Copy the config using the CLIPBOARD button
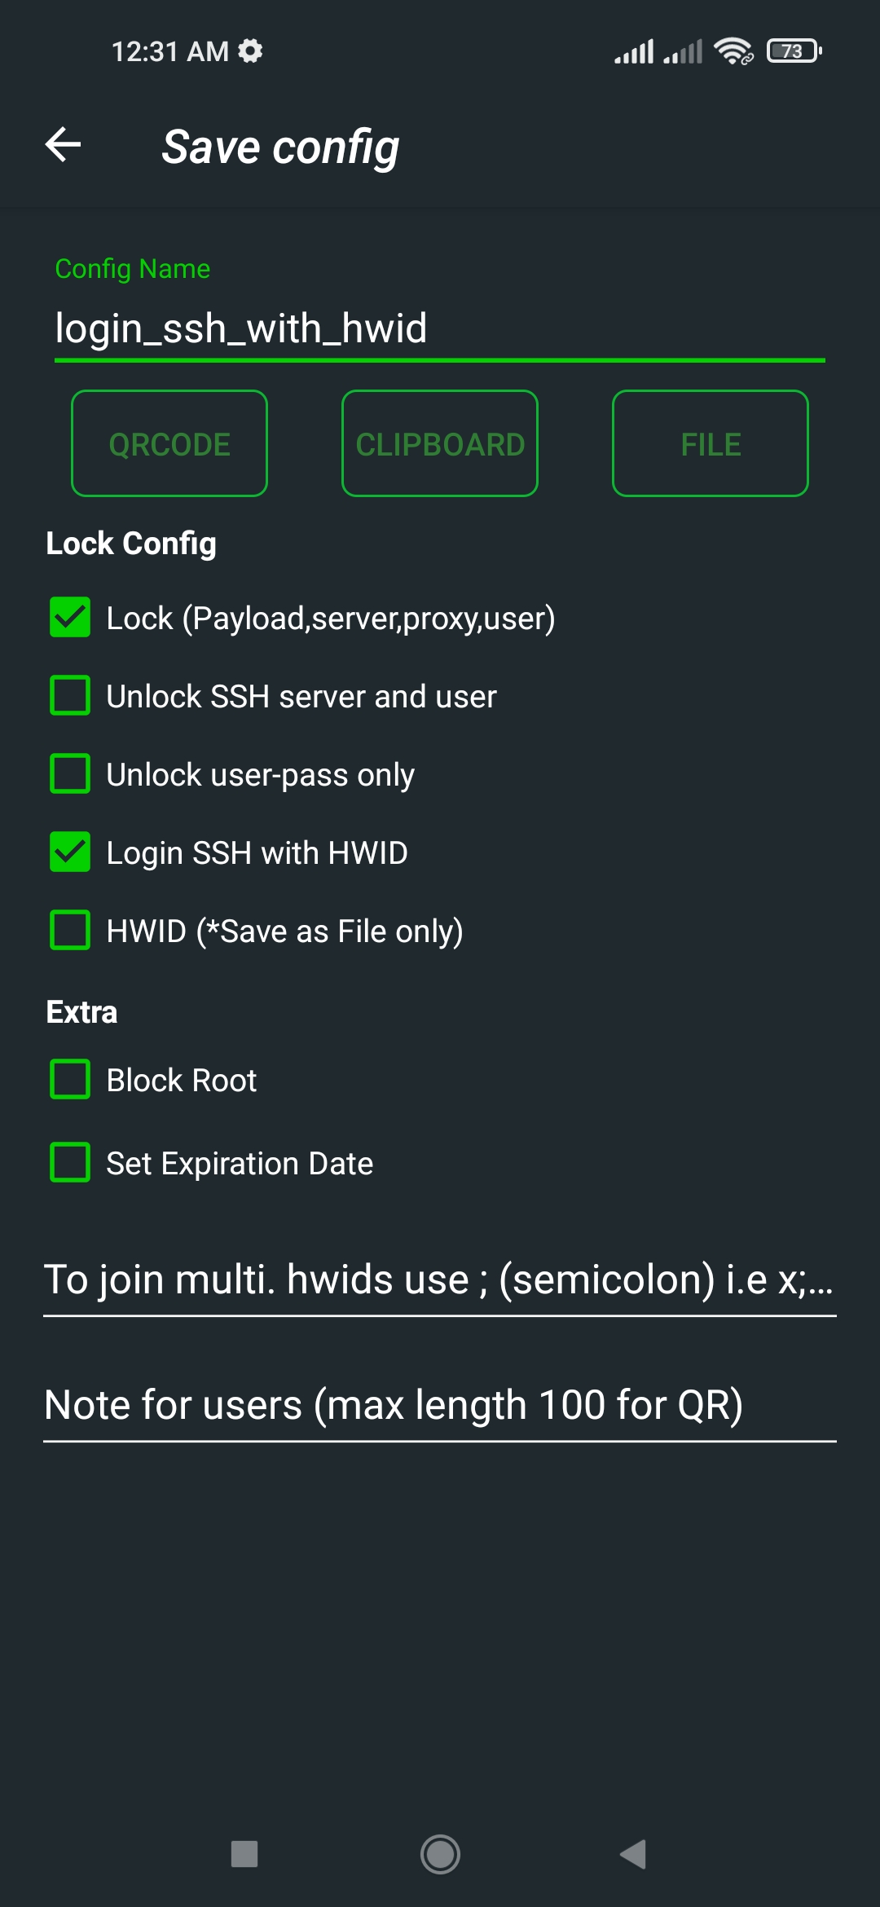 (440, 443)
